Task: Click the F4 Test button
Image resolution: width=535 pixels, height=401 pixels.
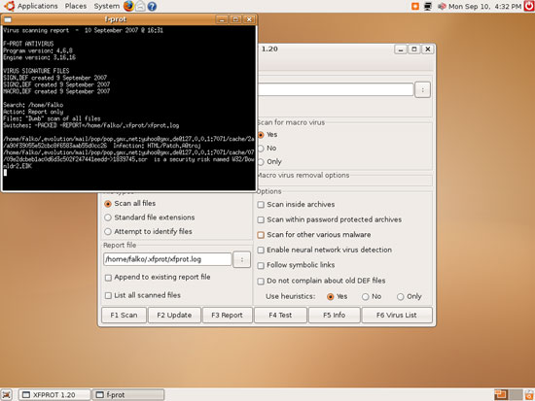Action: [280, 316]
